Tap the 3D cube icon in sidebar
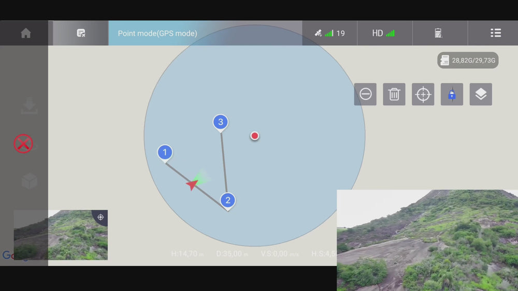The image size is (518, 291). tap(29, 181)
